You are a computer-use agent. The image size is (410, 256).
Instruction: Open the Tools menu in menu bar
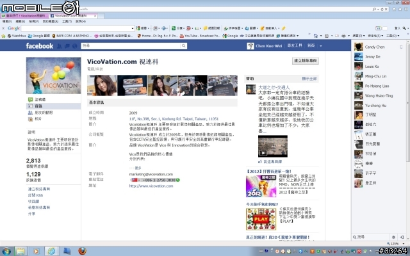[67, 21]
